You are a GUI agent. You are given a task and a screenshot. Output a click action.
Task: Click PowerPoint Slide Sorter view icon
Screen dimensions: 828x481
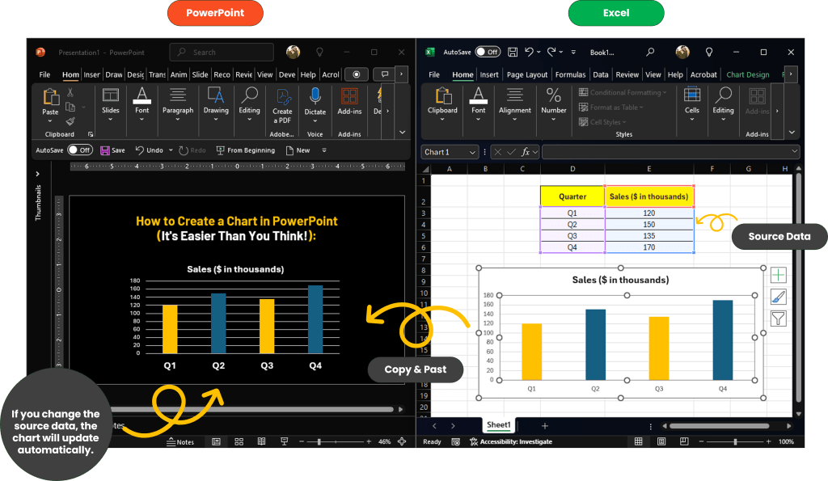[x=239, y=442]
